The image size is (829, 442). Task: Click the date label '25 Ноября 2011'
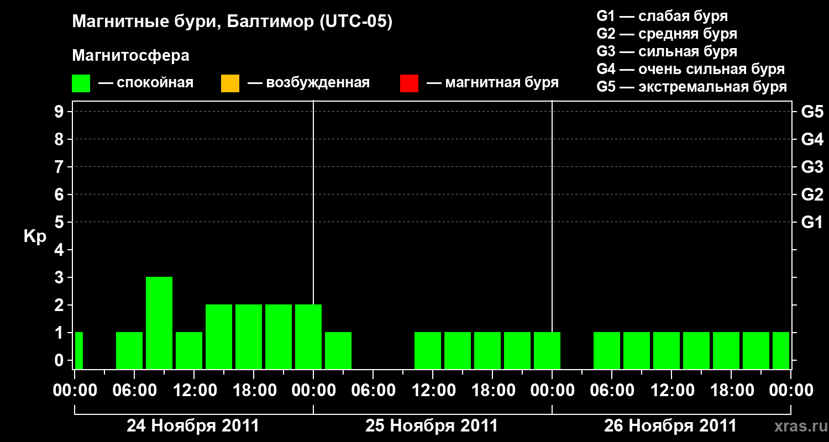[432, 426]
